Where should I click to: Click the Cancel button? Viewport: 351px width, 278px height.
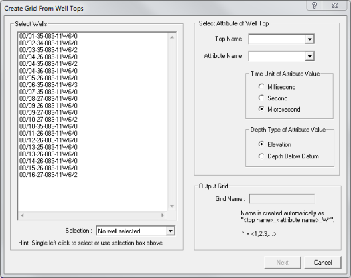click(x=323, y=263)
